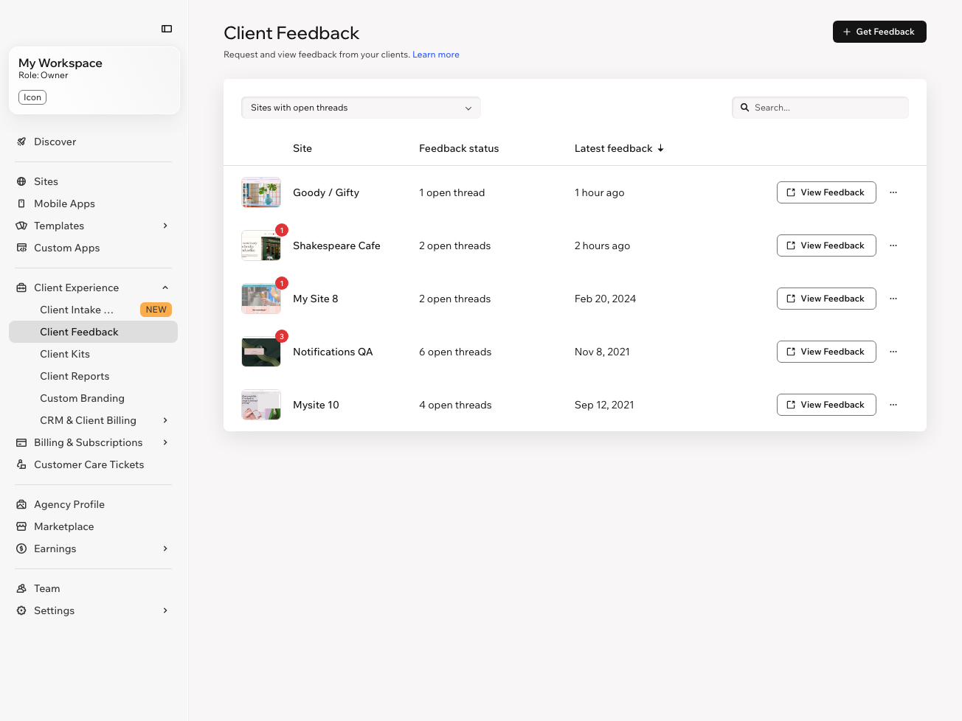Collapse Client Experience section chevron
This screenshot has width=962, height=721.
point(165,288)
